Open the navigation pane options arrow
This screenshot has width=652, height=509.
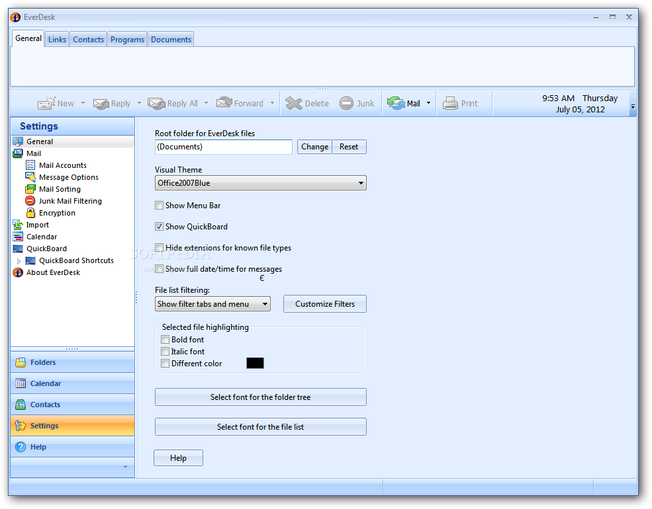point(125,467)
